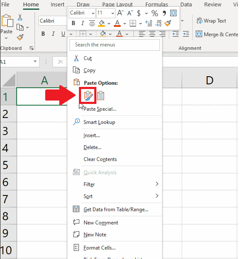
Task: Open the mini toolbar font size dropdown
Action: click(x=113, y=13)
